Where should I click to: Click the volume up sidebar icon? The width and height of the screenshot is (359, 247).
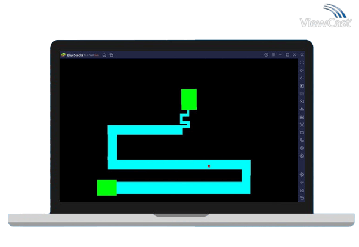[302, 70]
